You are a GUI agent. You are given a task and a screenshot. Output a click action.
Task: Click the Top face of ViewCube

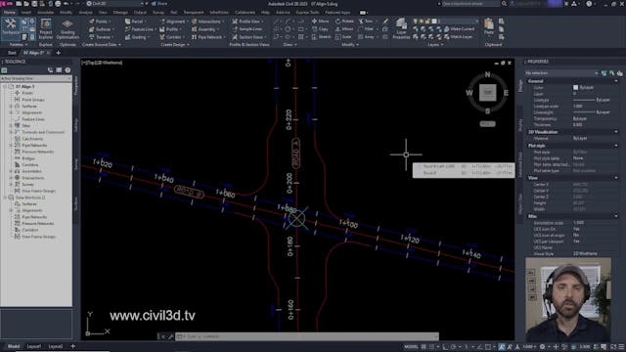click(x=487, y=92)
